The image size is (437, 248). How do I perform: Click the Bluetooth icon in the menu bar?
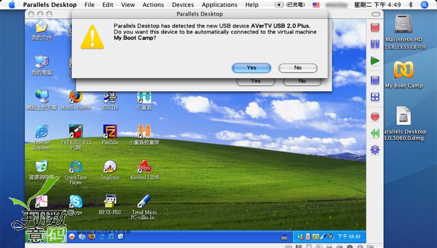tap(411, 5)
